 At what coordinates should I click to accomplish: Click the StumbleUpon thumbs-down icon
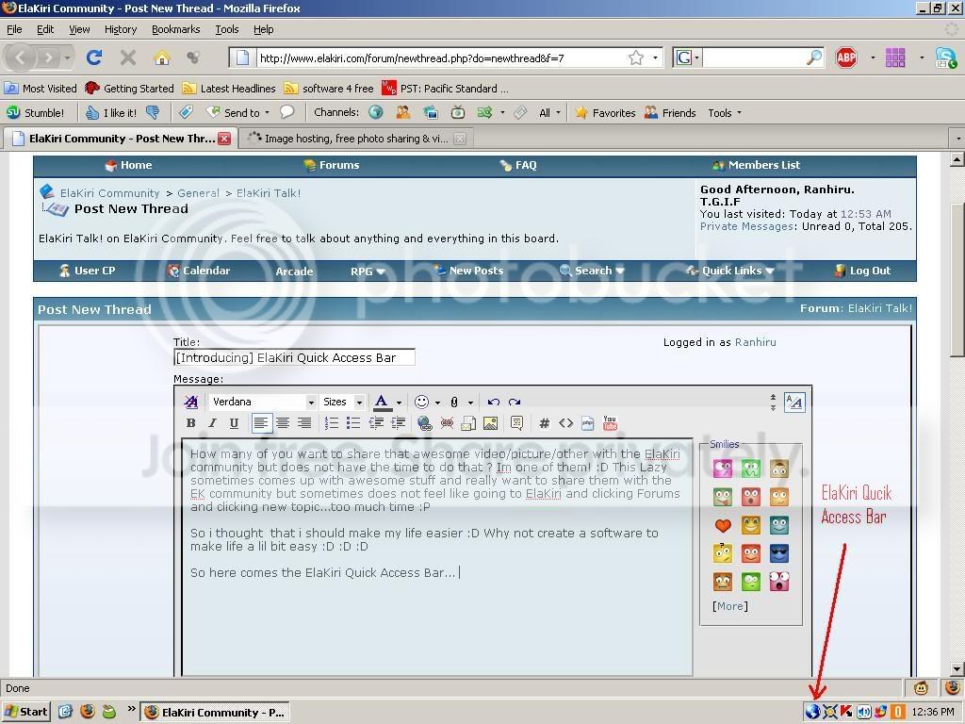coord(152,112)
